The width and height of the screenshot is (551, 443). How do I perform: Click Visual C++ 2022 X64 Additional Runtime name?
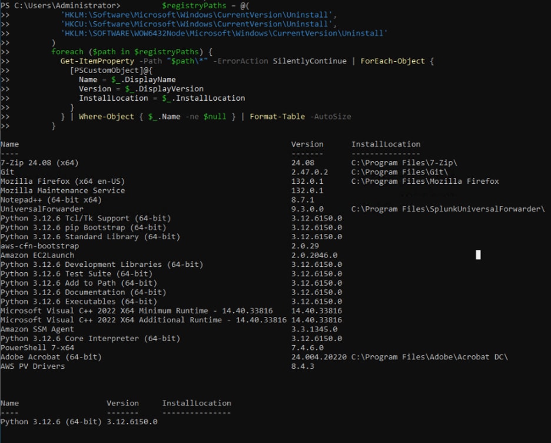144,320
